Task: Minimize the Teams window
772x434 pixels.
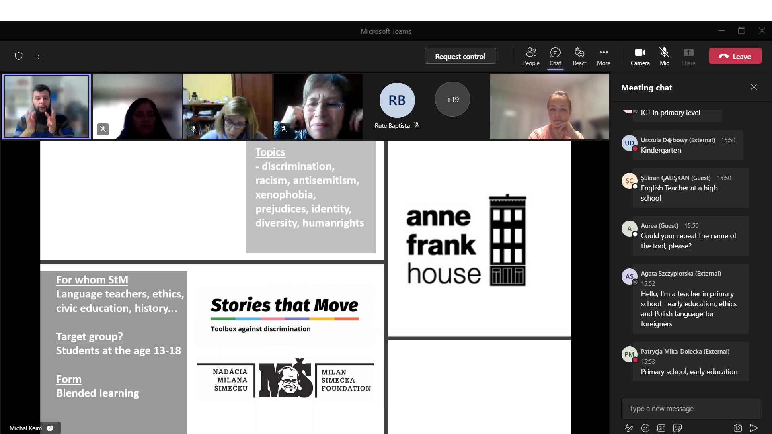Action: click(x=722, y=31)
